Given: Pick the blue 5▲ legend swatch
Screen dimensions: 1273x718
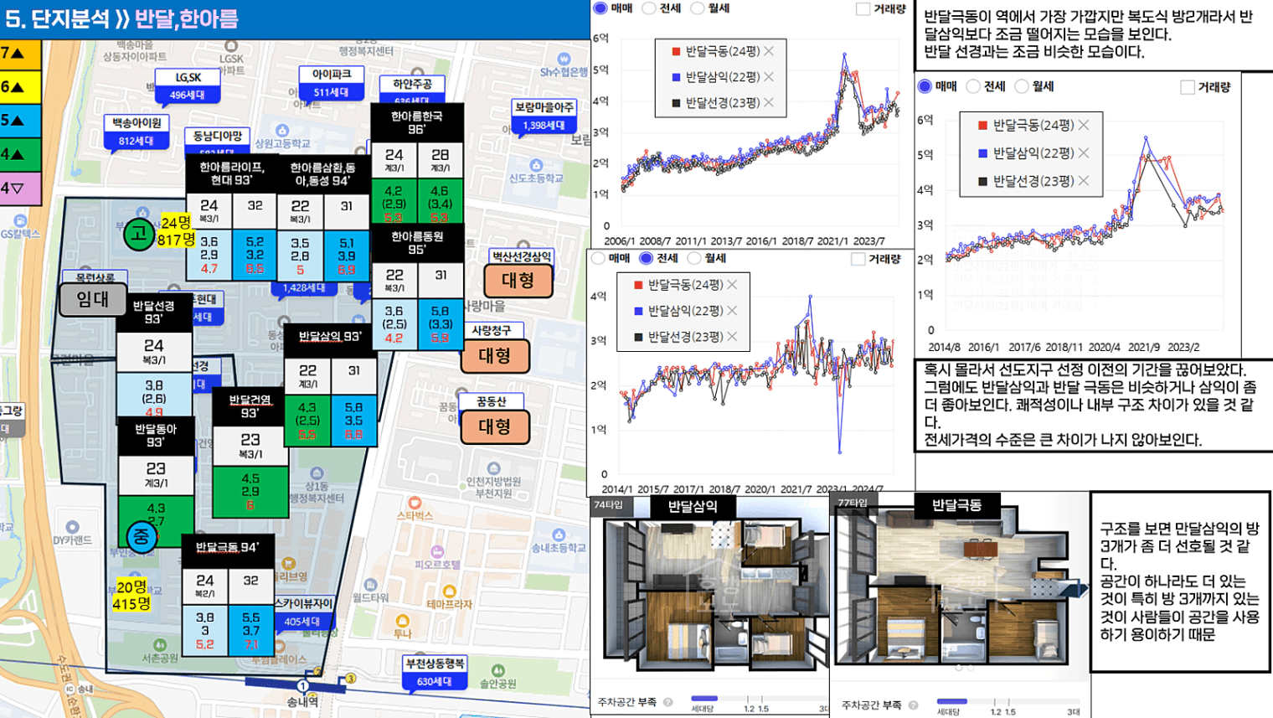Looking at the screenshot, I should click(x=20, y=121).
